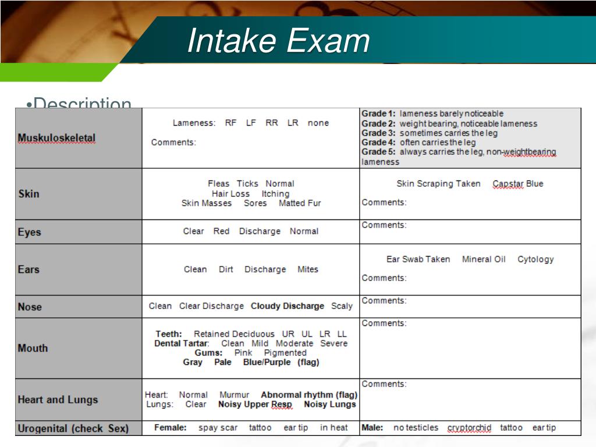Click the 'in heat' female option
The height and width of the screenshot is (447, 596).
point(334,428)
